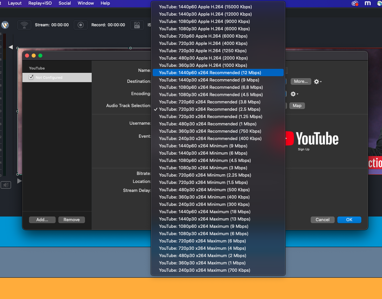Choose 360p30 Apple H.264 (1000 Kbps)
The height and width of the screenshot is (299, 382).
click(218, 65)
